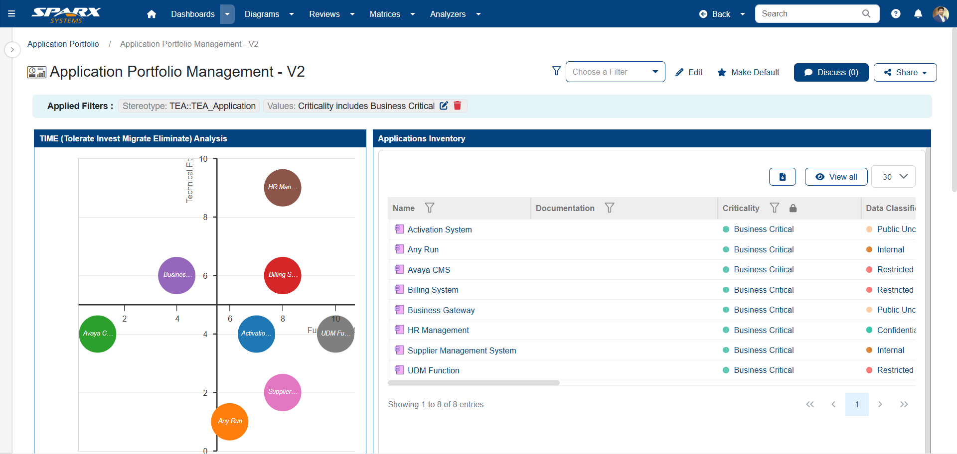Expand the Share dropdown button
Image resolution: width=957 pixels, height=454 pixels.
(905, 72)
